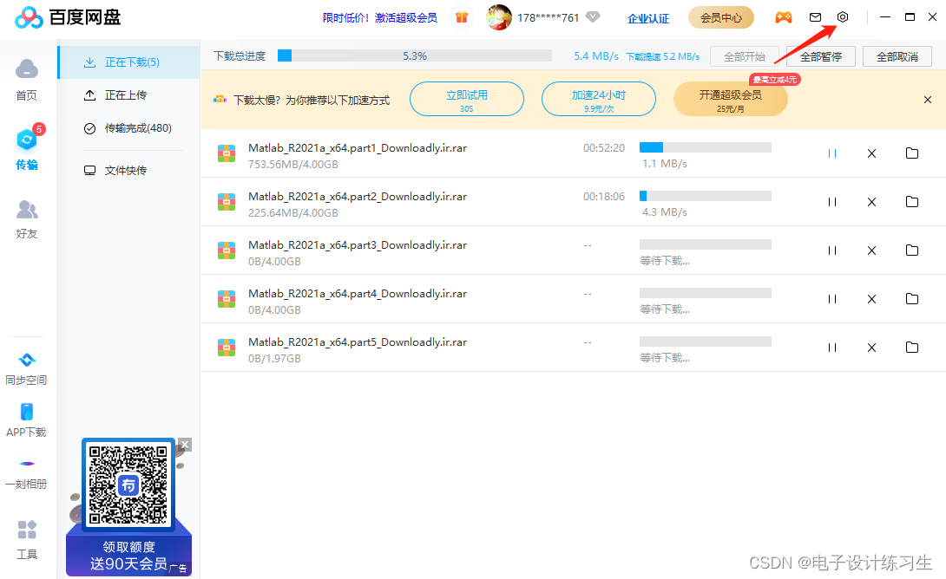
Task: Open 企业认证 link
Action: point(648,19)
